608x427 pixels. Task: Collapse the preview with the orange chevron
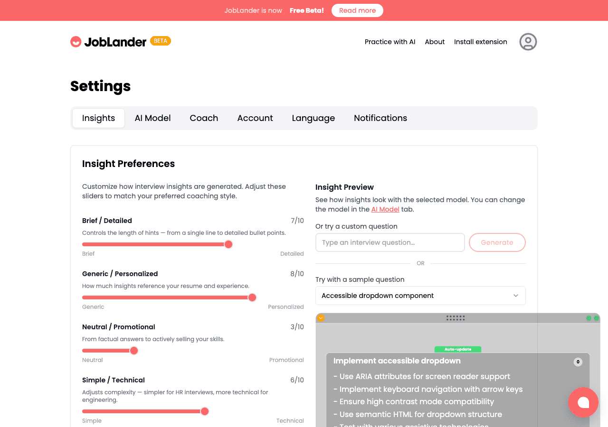coord(321,318)
